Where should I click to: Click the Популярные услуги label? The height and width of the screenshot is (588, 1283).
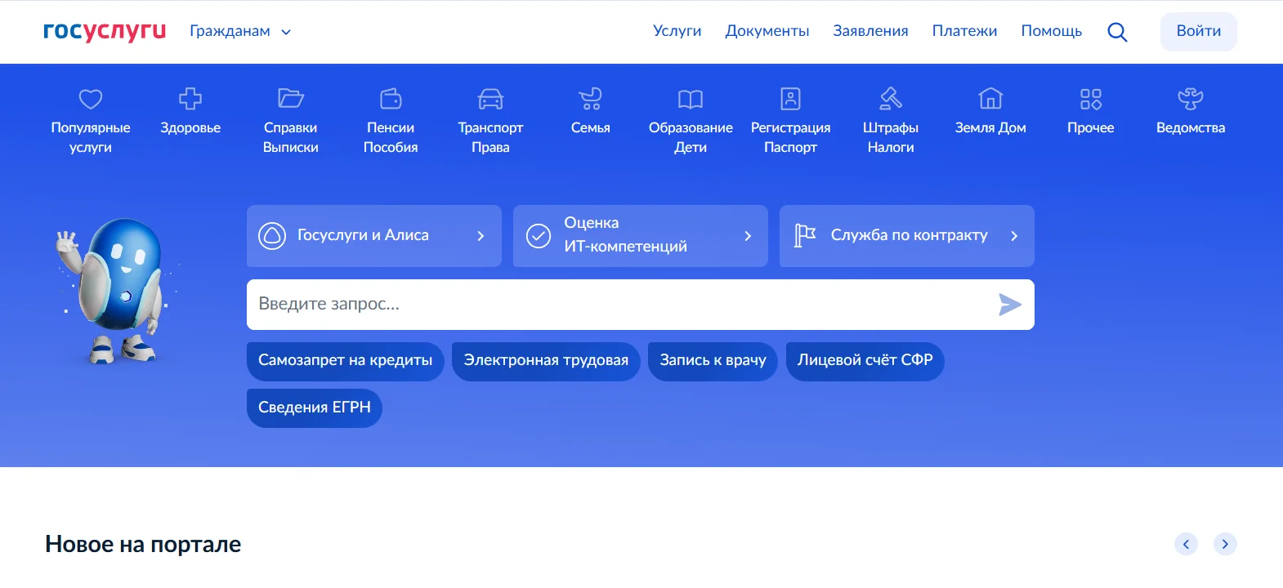91,137
